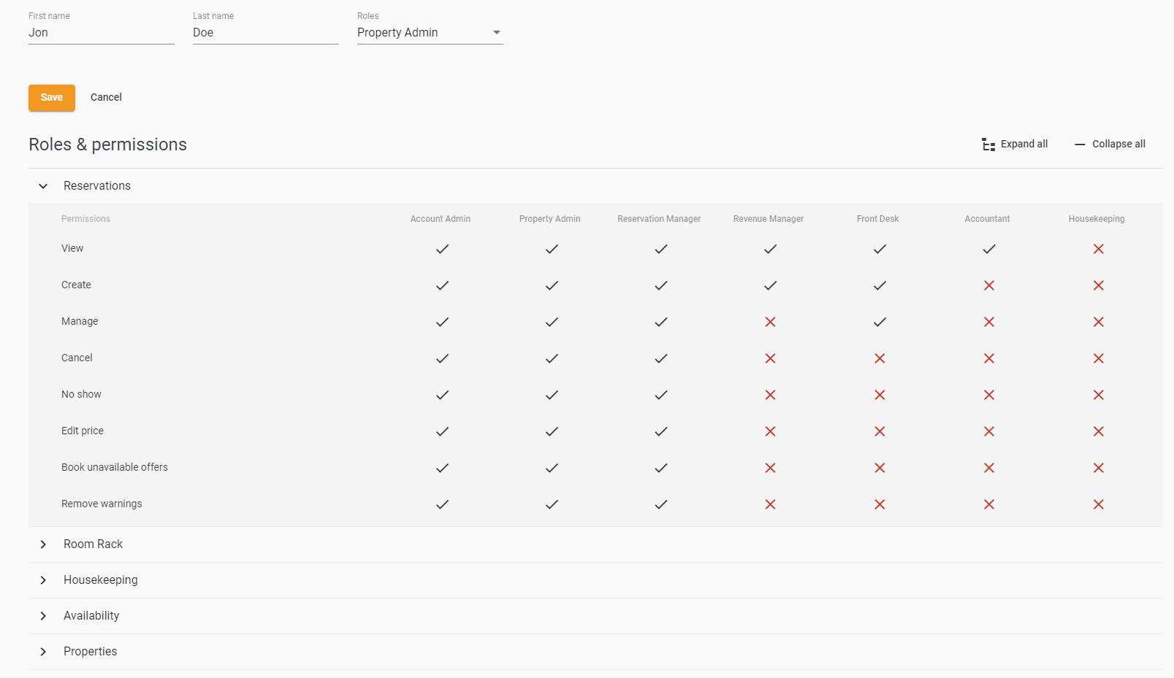Image resolution: width=1174 pixels, height=678 pixels.
Task: Click the Room Rack section title
Action: click(93, 544)
